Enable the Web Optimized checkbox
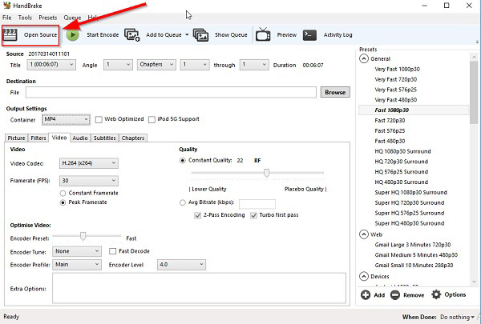This screenshot has width=481, height=324. tap(99, 119)
